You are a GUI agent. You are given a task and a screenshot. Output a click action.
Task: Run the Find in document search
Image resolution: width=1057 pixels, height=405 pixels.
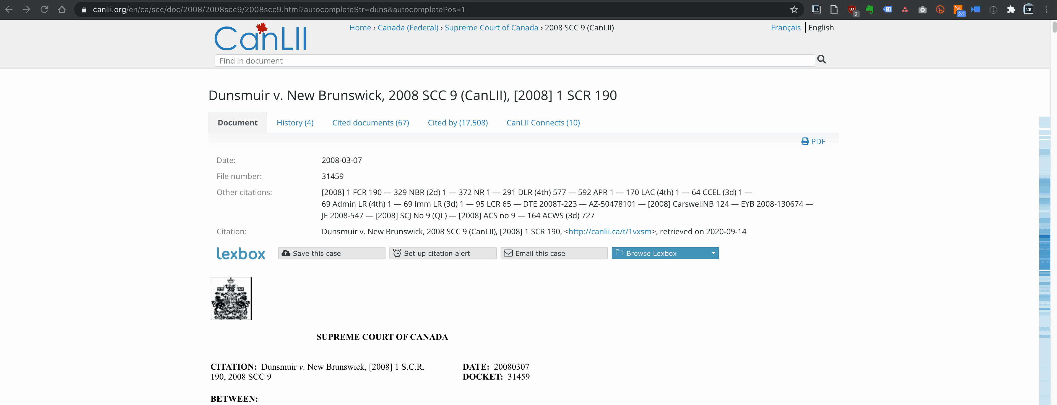[821, 59]
